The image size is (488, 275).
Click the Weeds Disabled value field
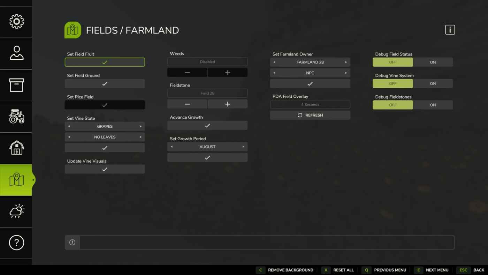click(x=207, y=62)
